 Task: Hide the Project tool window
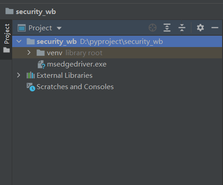click(215, 28)
